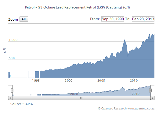Image resolution: width=159 pixels, height=114 pixels.
Task: Click the 2010 label in the navigator
Action: click(x=136, y=94)
